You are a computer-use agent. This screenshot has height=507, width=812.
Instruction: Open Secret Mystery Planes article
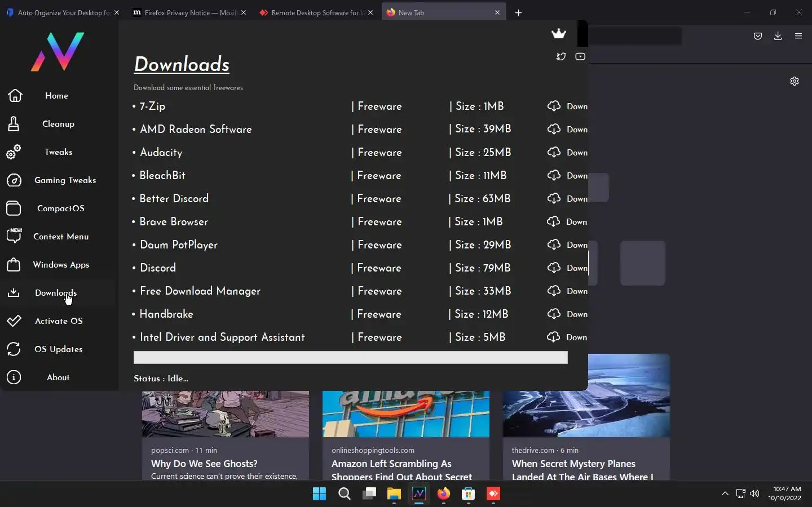[582, 470]
